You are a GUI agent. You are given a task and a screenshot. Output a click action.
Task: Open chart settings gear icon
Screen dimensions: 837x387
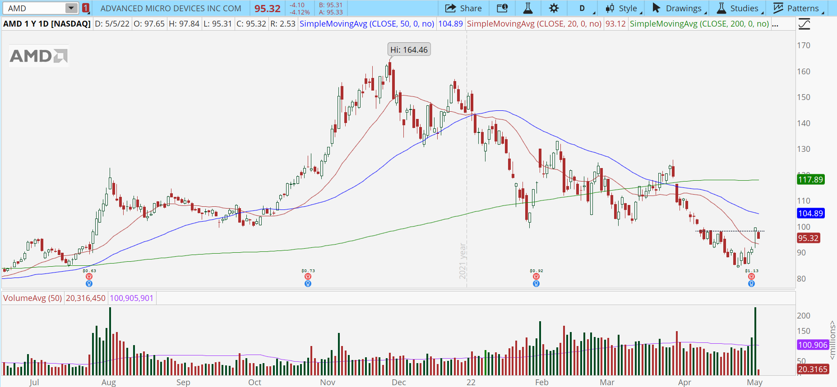tap(554, 8)
